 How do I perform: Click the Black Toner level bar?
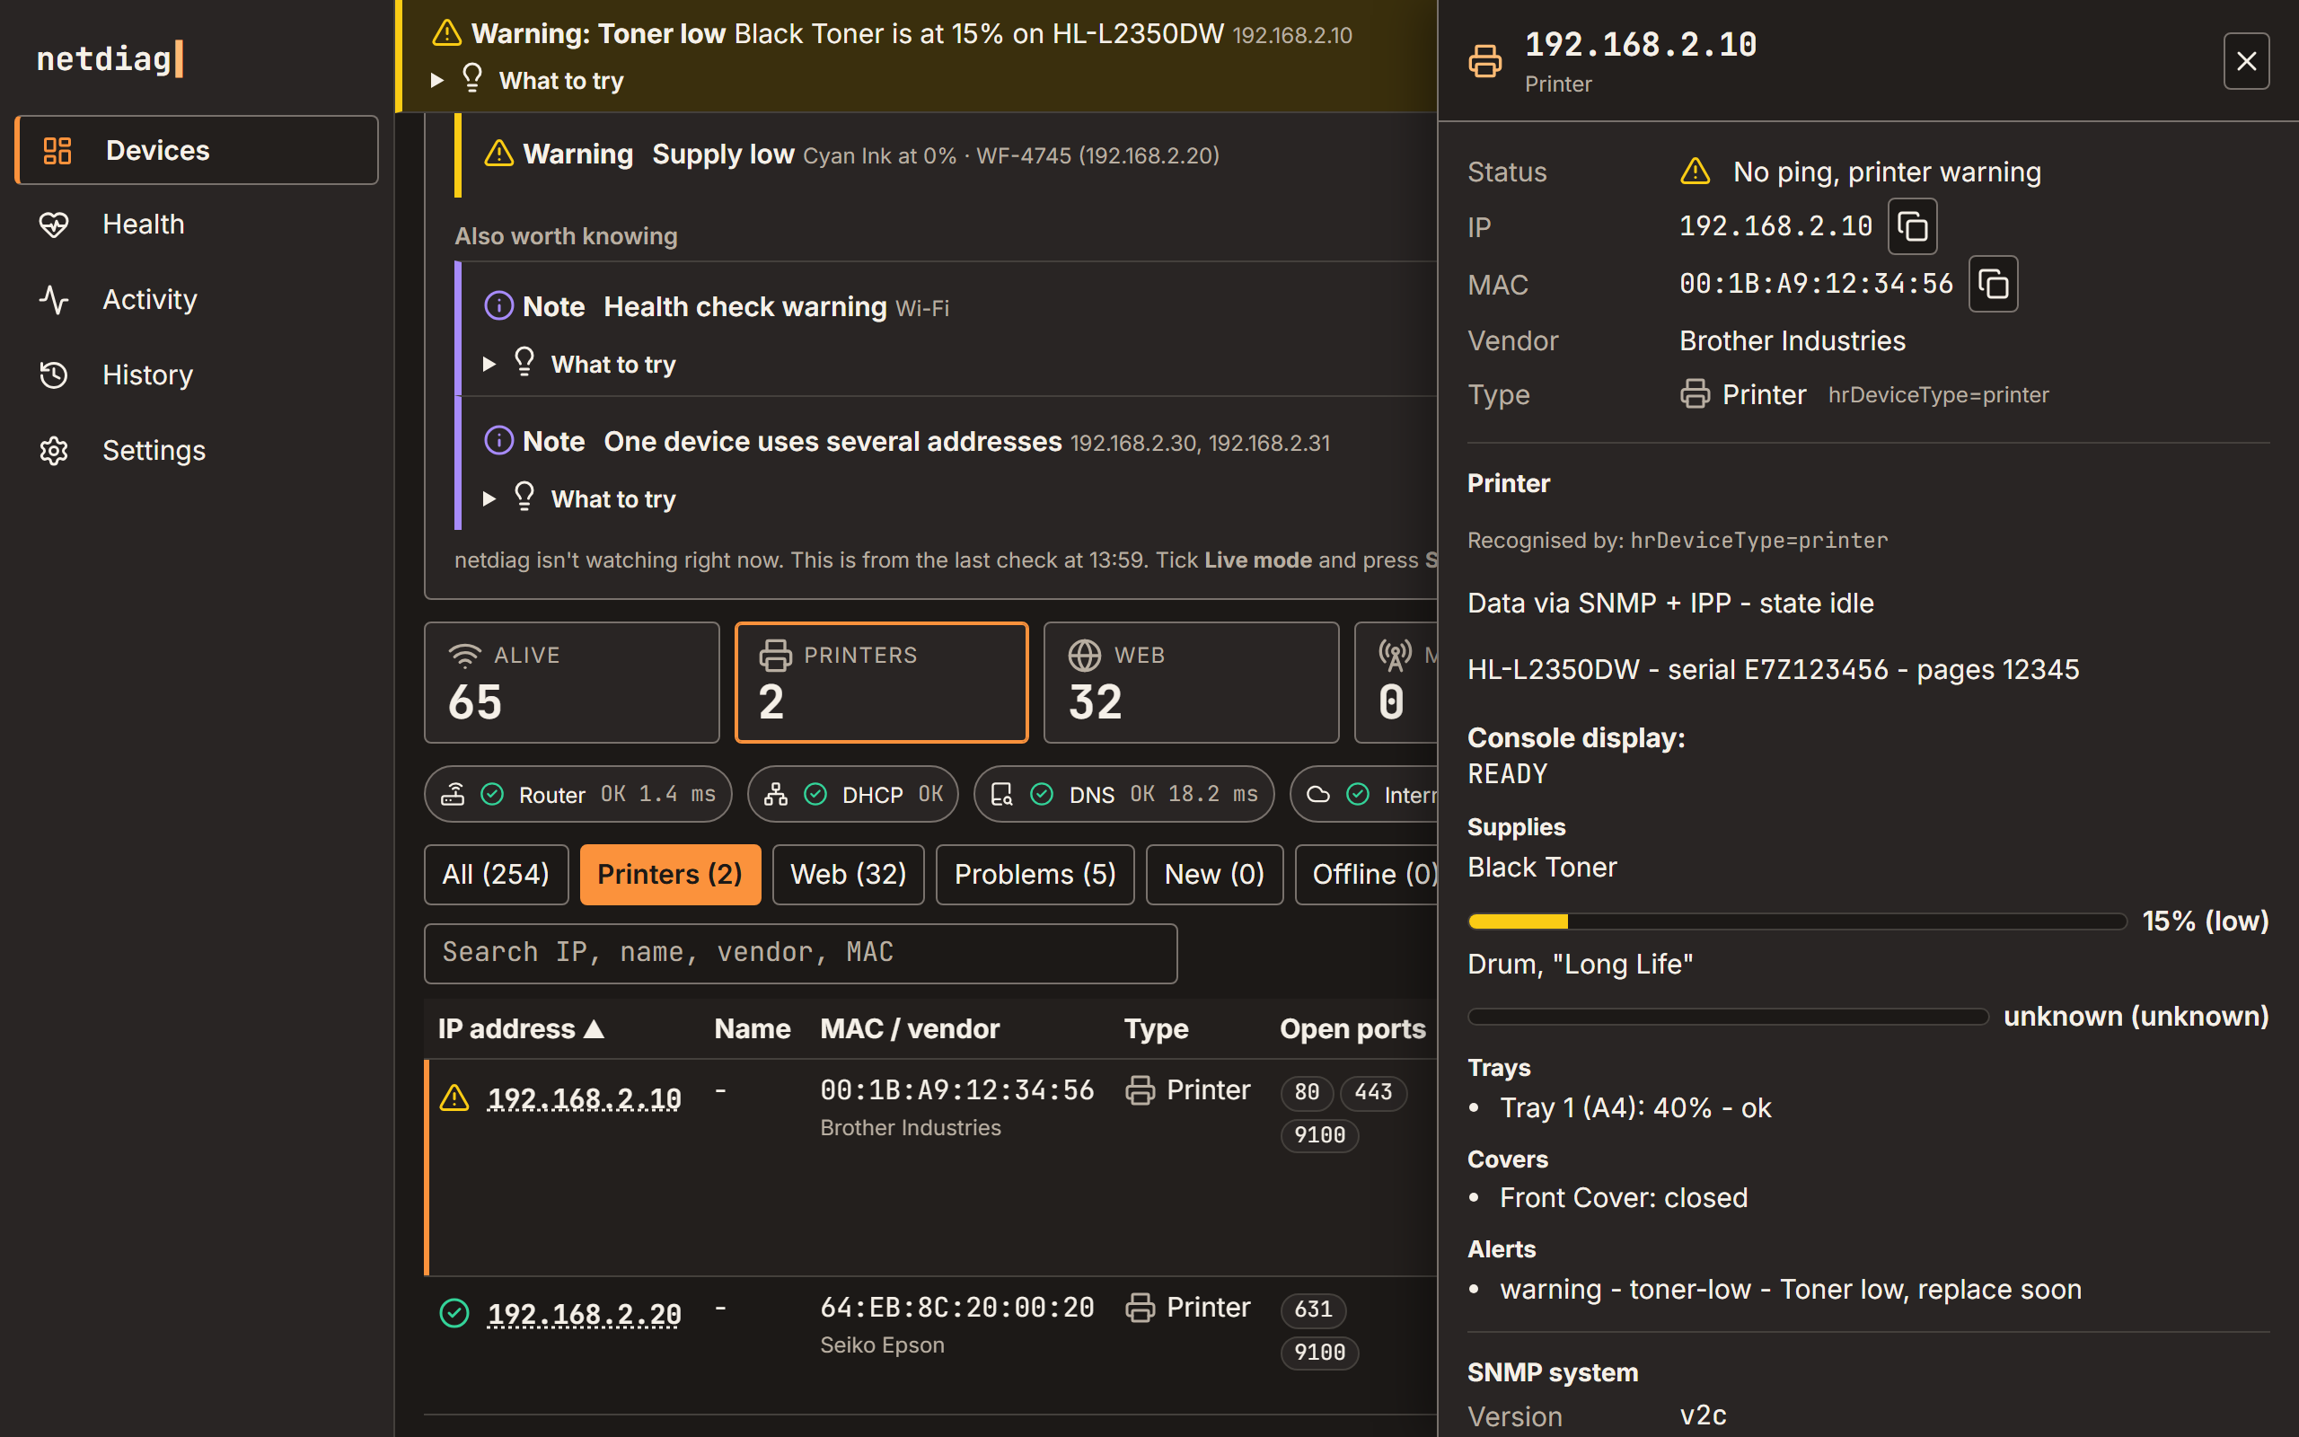tap(1796, 921)
